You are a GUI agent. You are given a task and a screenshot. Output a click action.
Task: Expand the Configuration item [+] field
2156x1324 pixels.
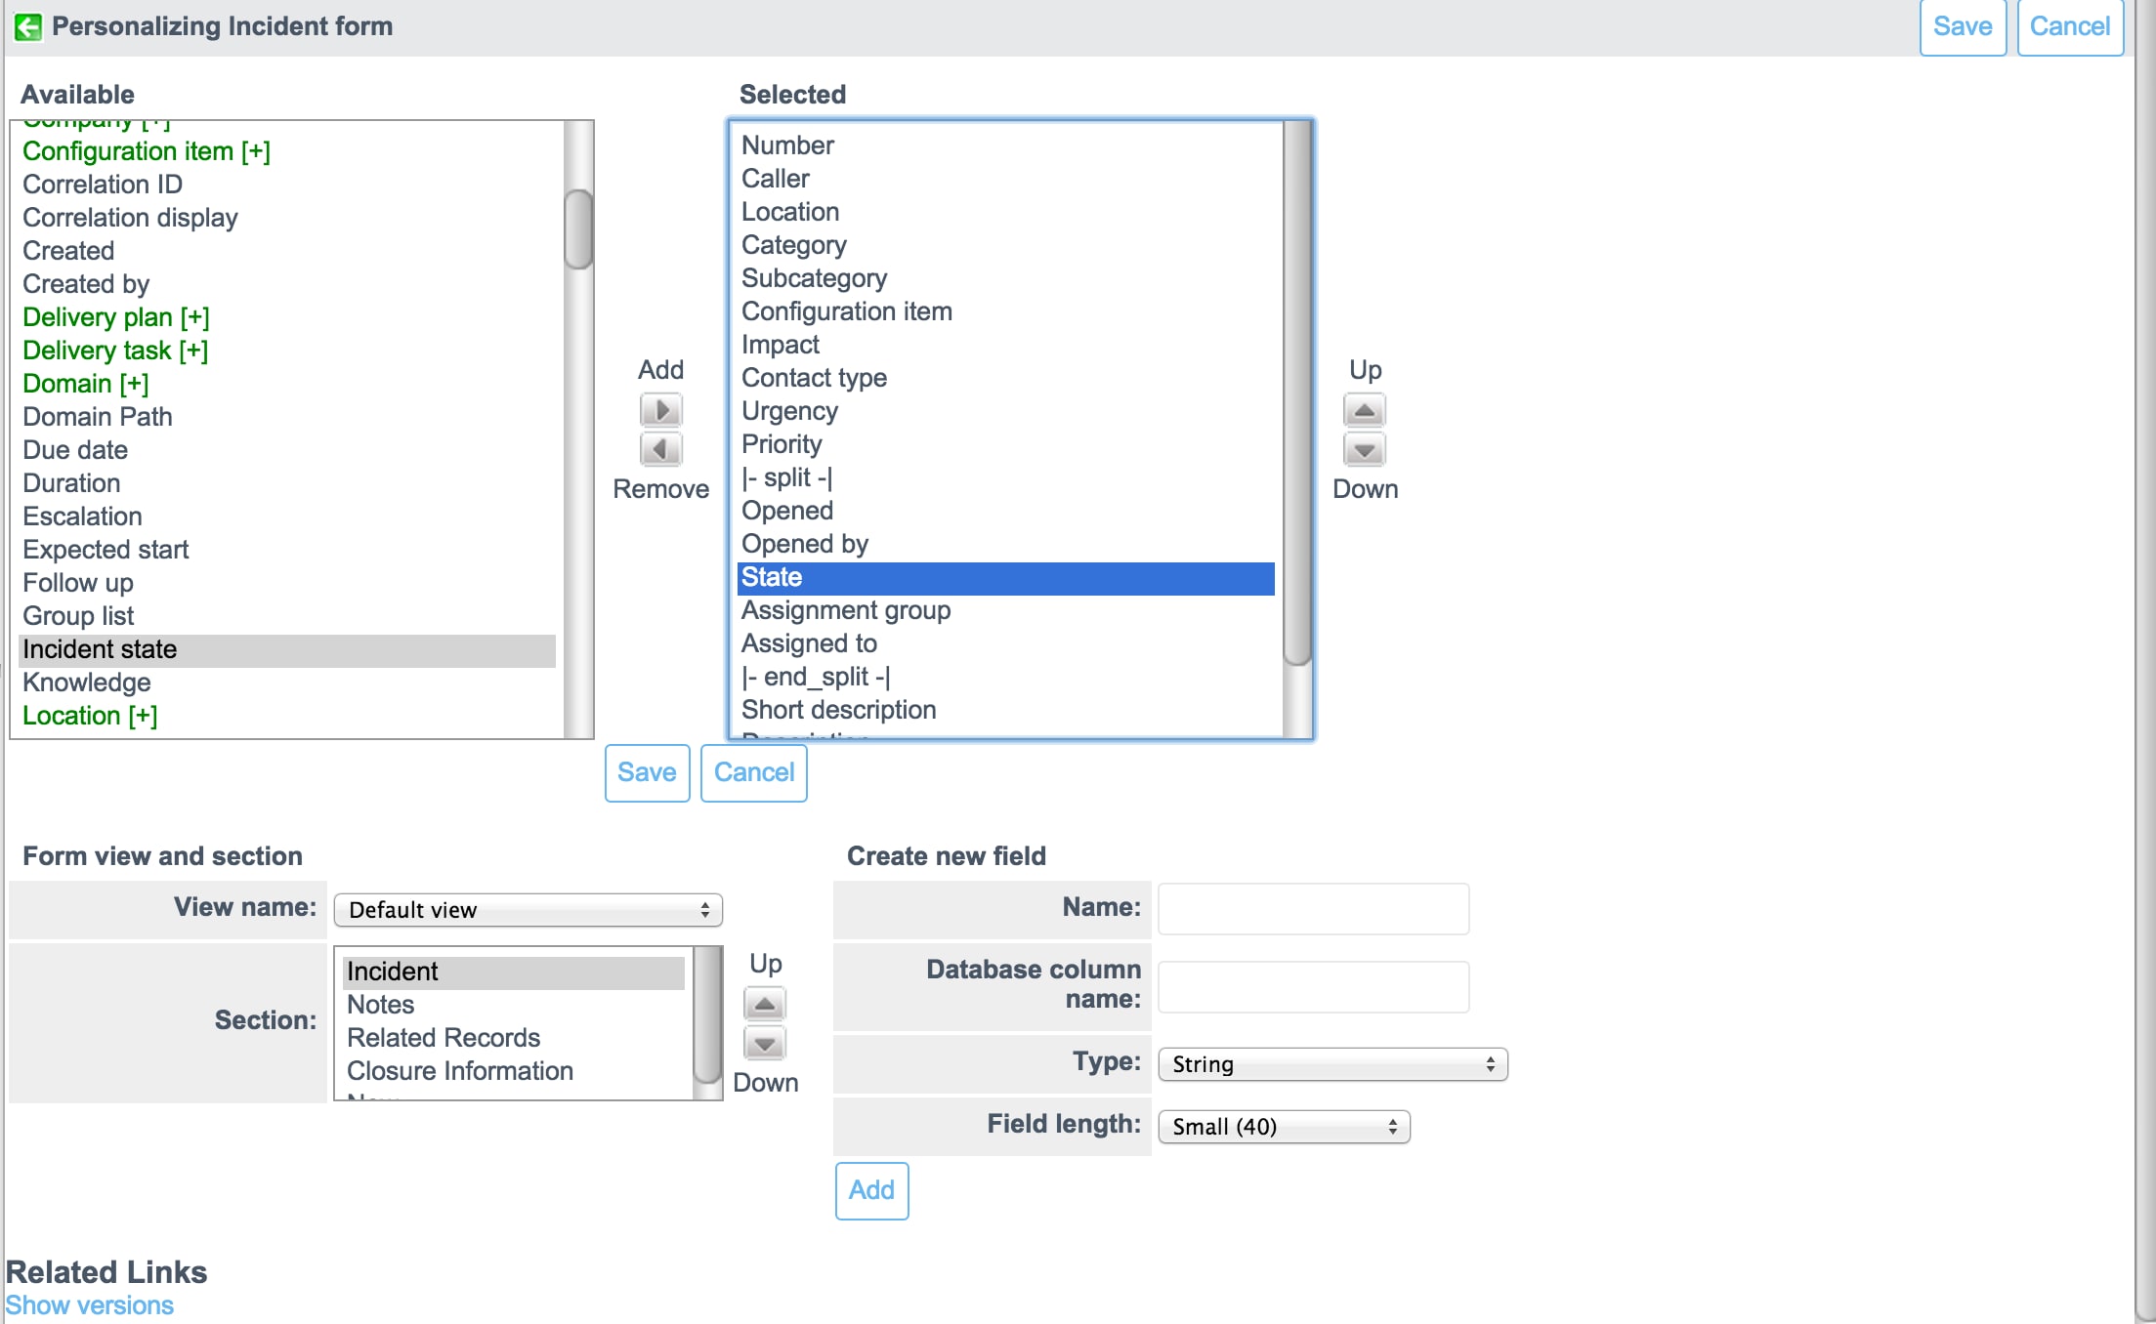[x=147, y=151]
